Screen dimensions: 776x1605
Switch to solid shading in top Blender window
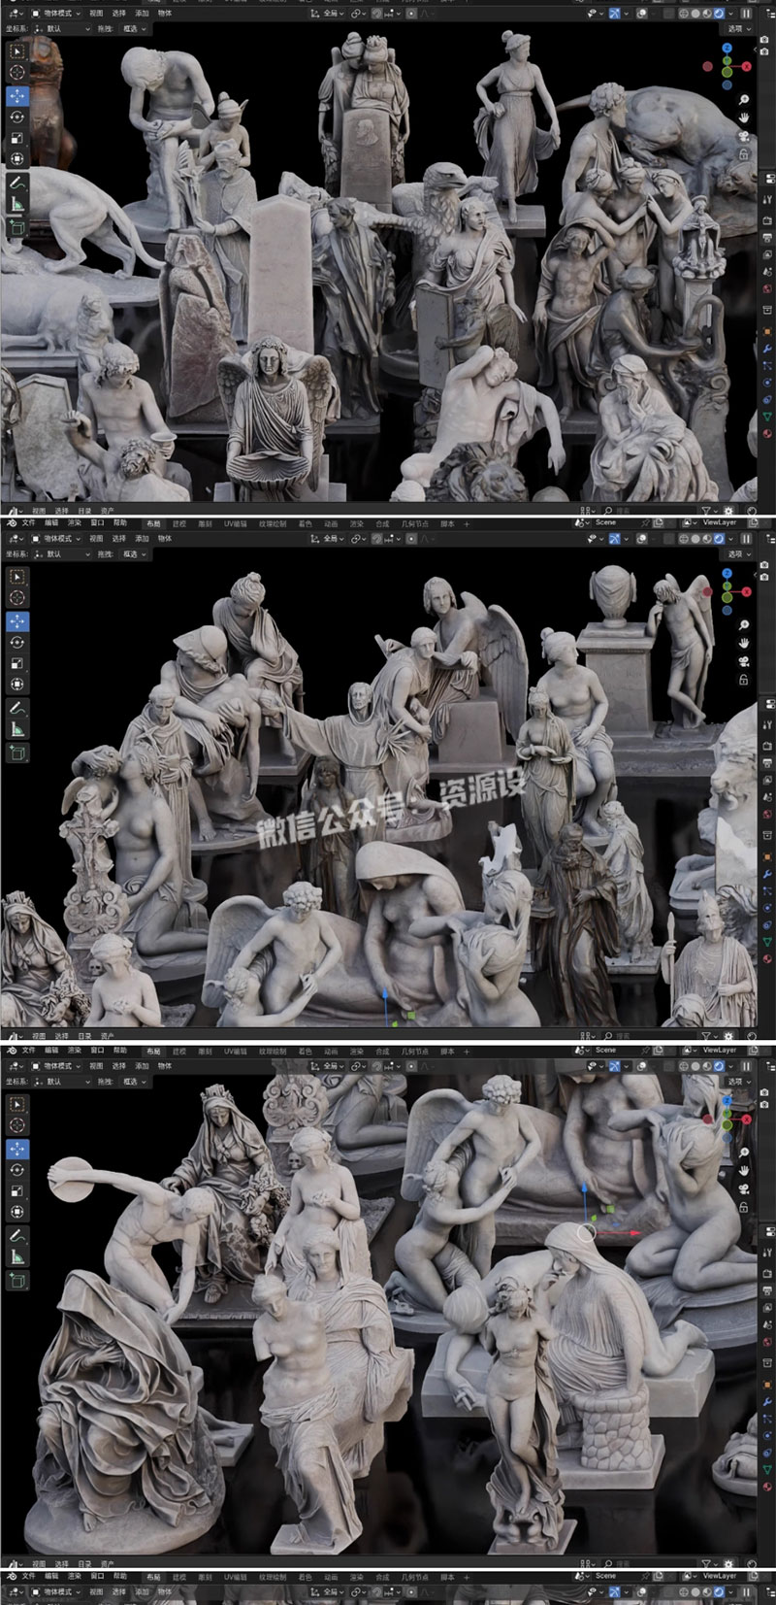[695, 14]
